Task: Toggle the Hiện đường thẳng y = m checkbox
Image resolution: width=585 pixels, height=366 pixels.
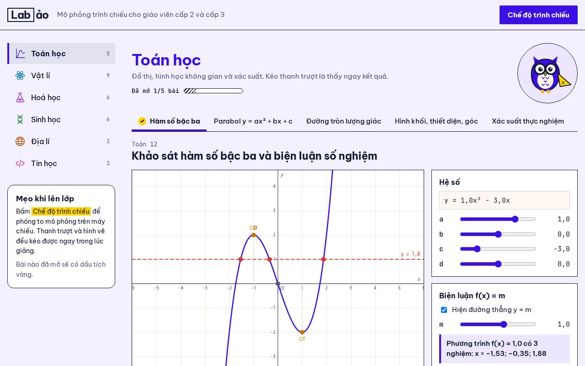Action: (x=444, y=310)
